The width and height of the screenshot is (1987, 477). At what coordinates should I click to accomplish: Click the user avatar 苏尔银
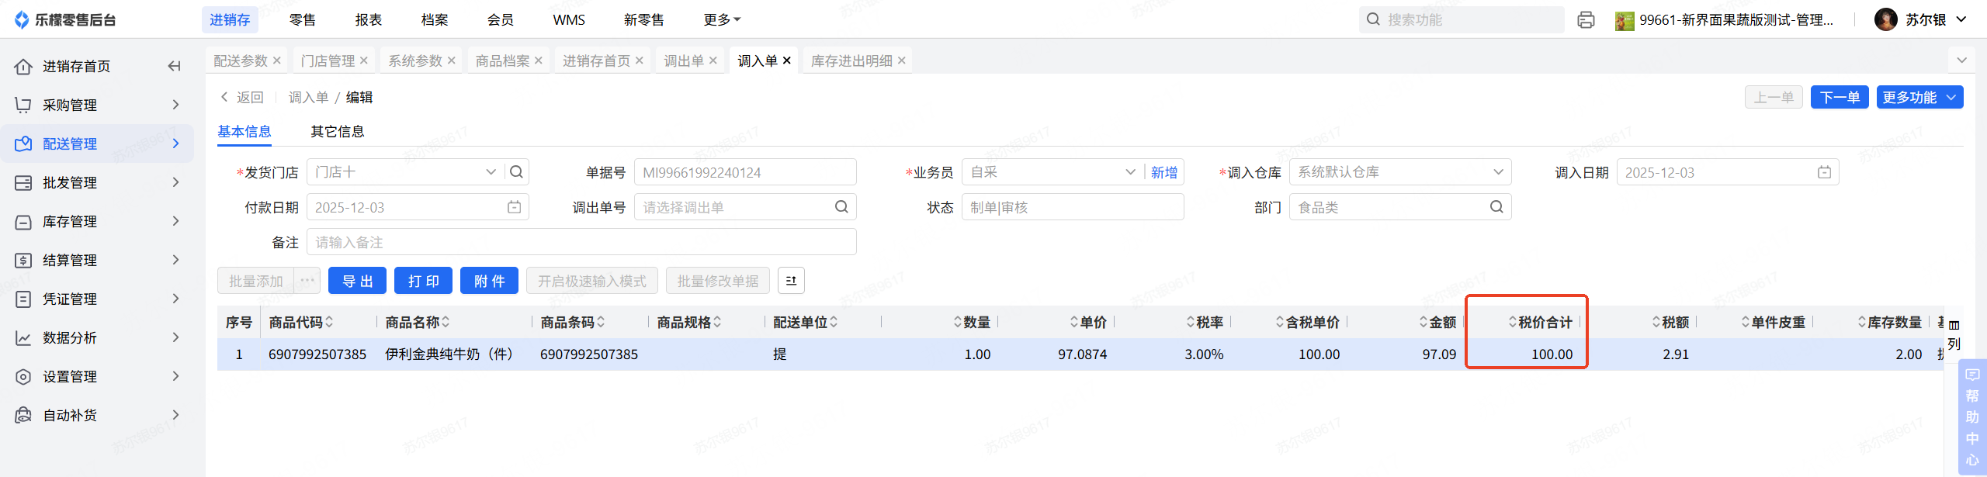point(1885,20)
